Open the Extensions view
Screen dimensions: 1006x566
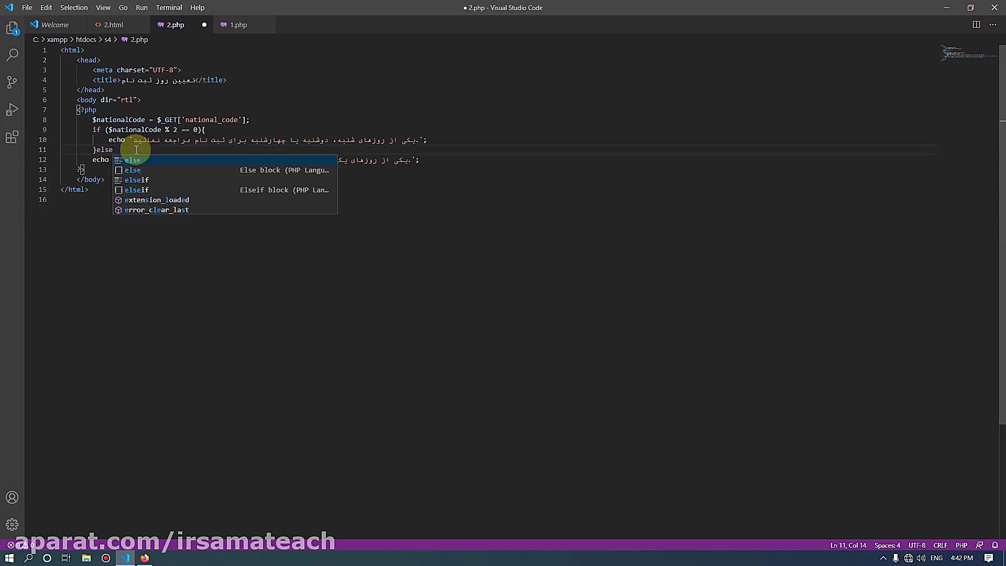tap(12, 137)
